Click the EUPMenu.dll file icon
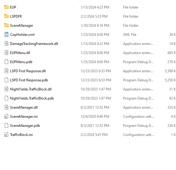This screenshot has height=170, width=176. (6, 53)
